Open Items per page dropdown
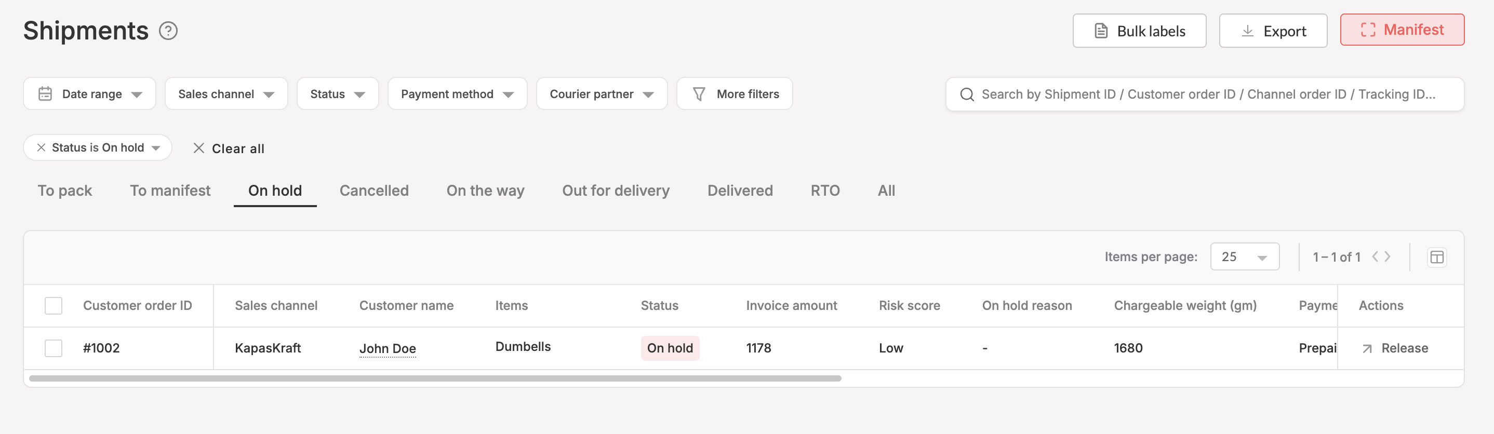This screenshot has height=434, width=1494. click(x=1244, y=256)
